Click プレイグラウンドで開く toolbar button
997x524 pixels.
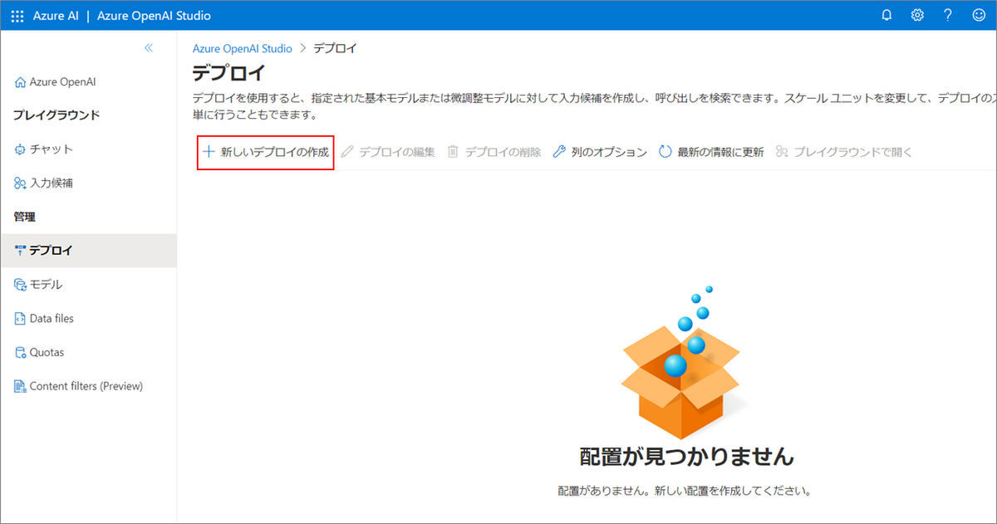point(843,152)
